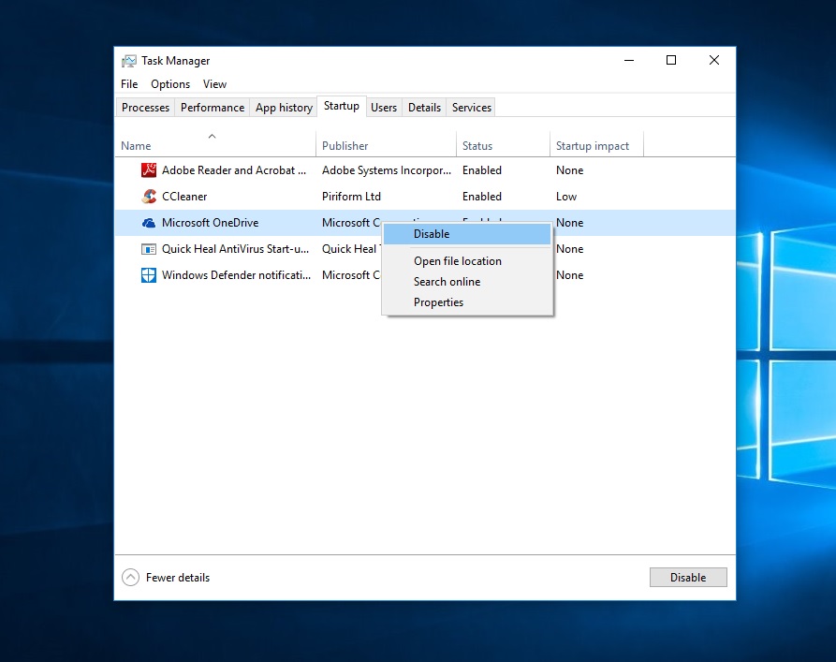This screenshot has width=836, height=662.
Task: Click the Windows Defender shield icon
Action: click(x=148, y=275)
